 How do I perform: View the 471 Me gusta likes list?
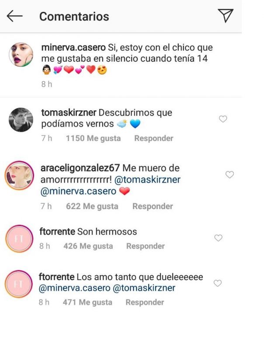click(87, 302)
